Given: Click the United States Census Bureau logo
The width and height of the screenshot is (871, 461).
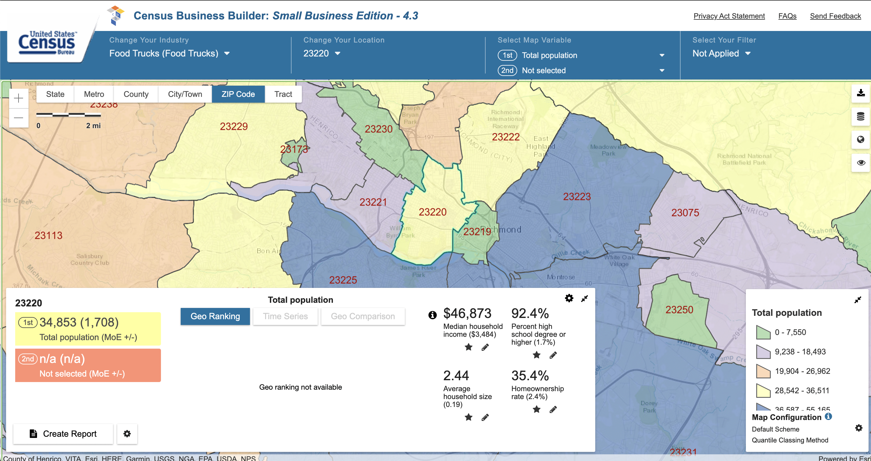Looking at the screenshot, I should (47, 43).
